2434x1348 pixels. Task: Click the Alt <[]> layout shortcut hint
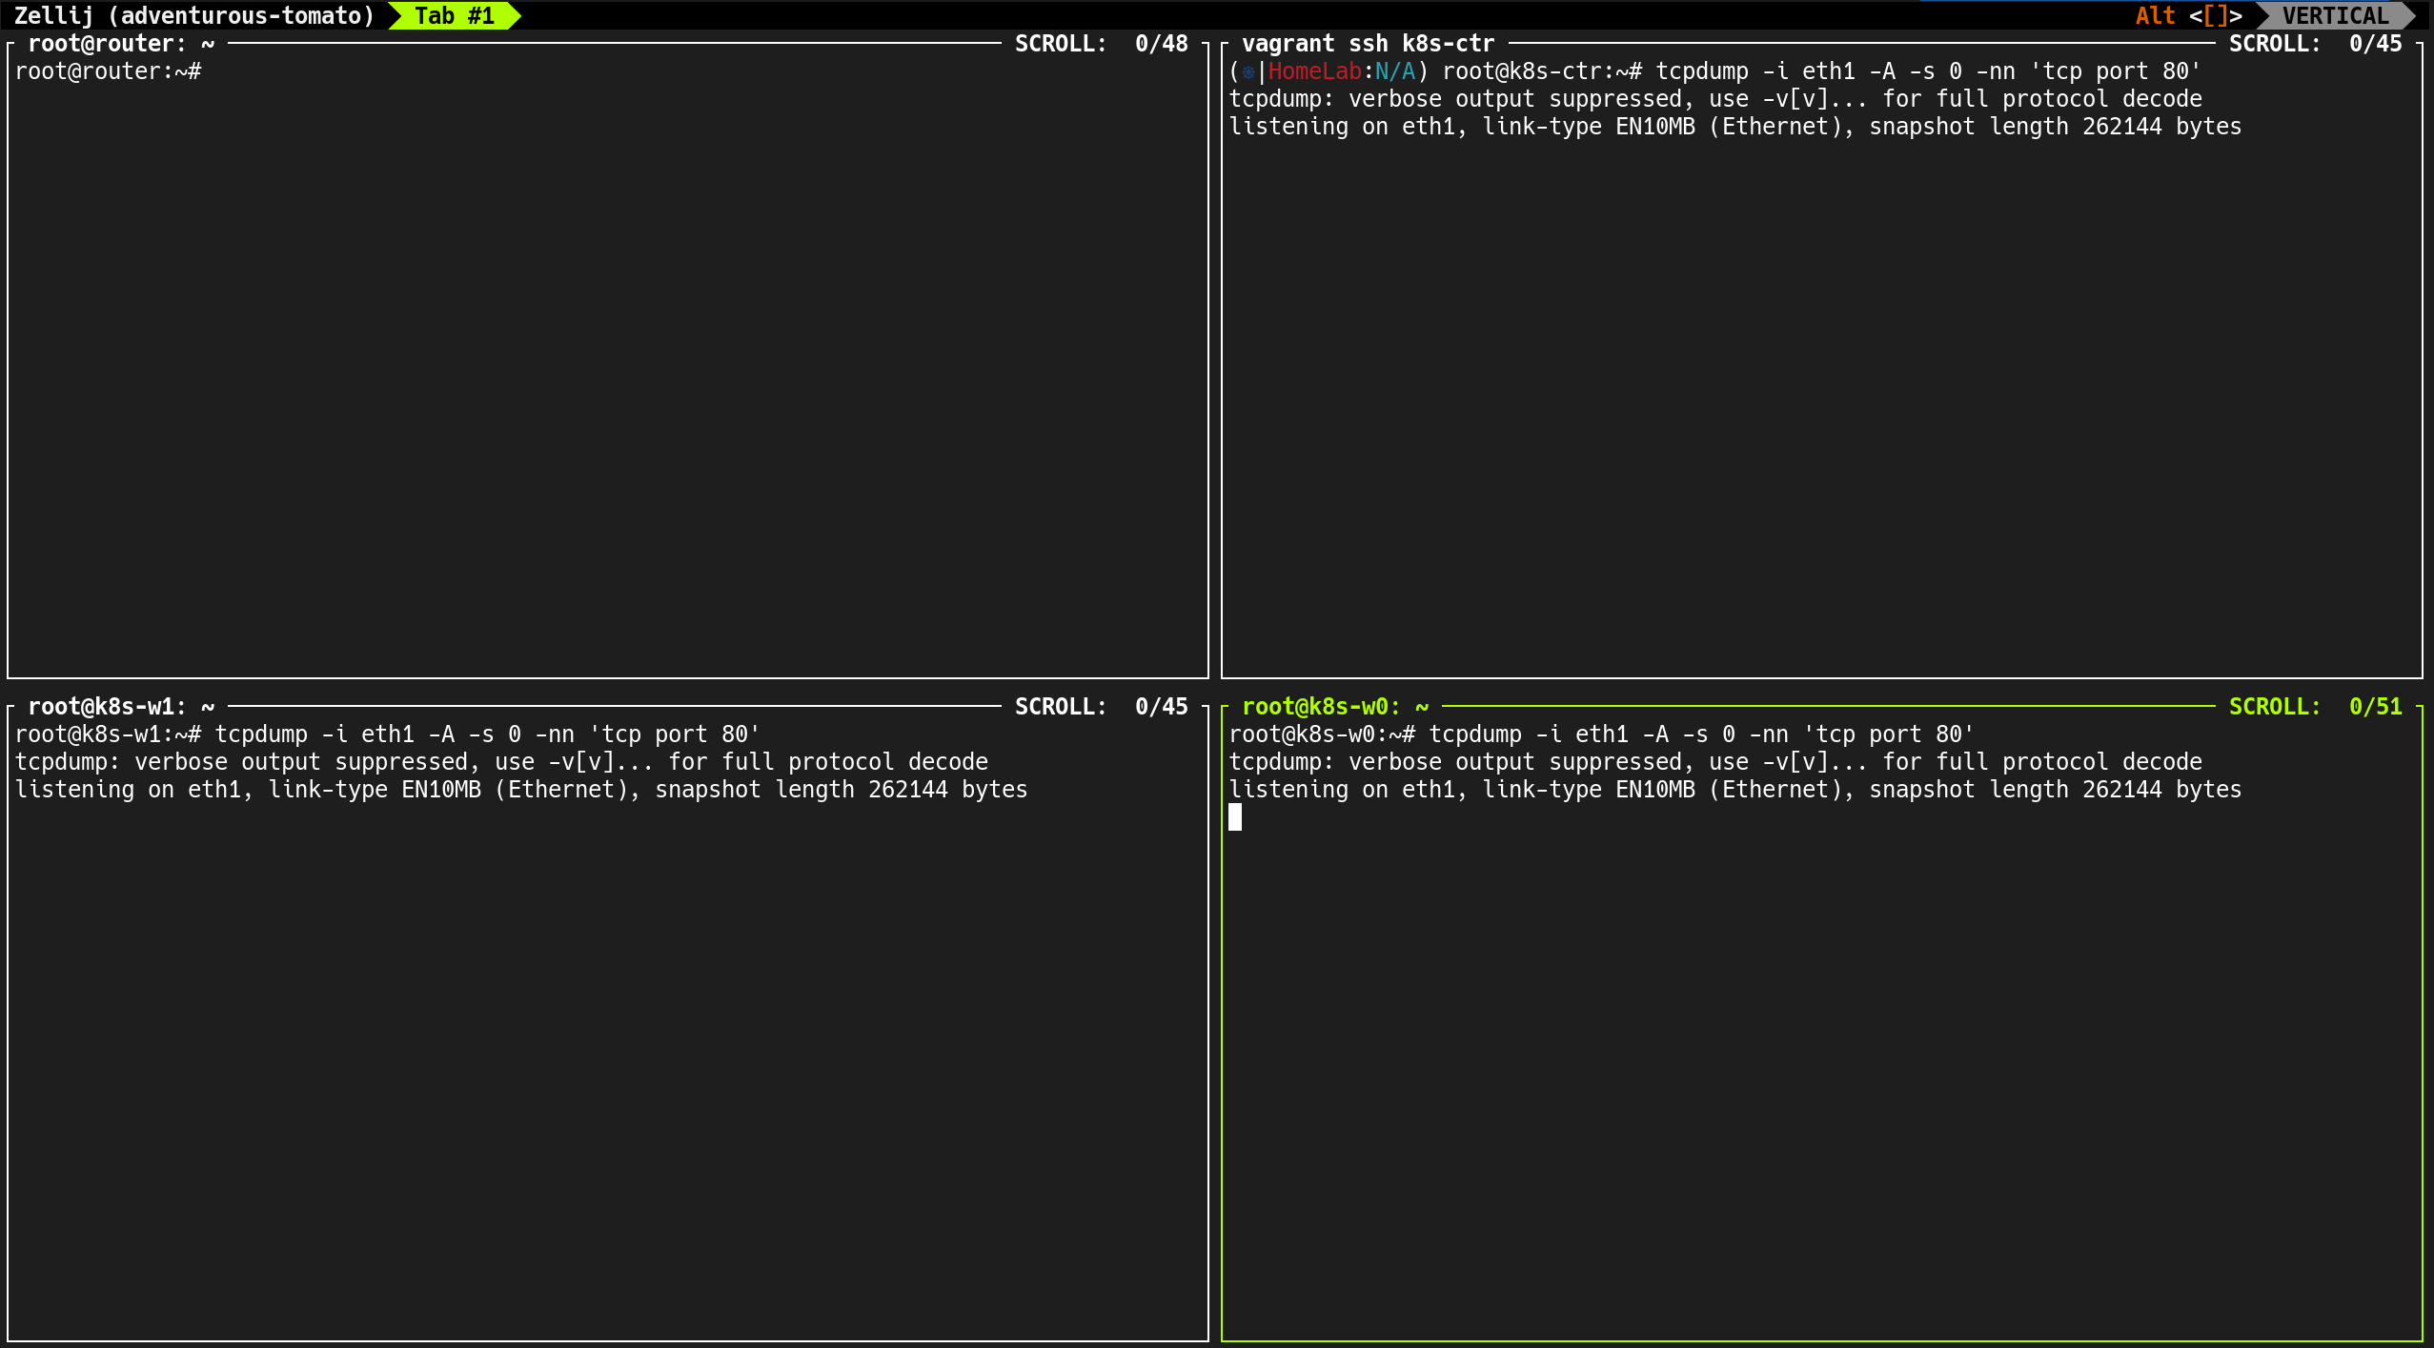pos(2188,15)
